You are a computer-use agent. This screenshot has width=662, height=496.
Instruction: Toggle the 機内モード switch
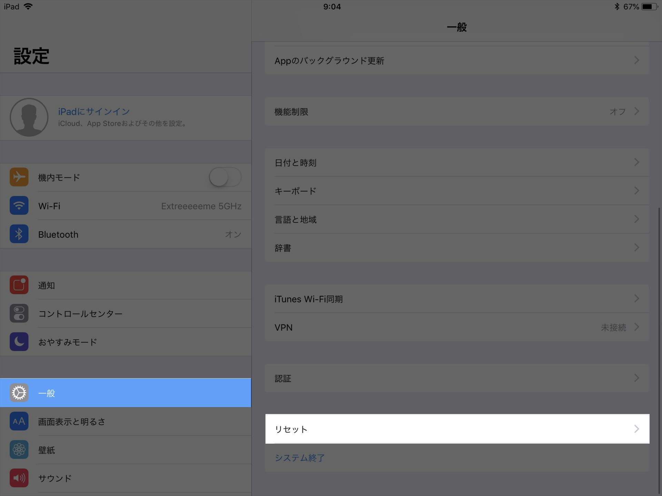click(225, 177)
